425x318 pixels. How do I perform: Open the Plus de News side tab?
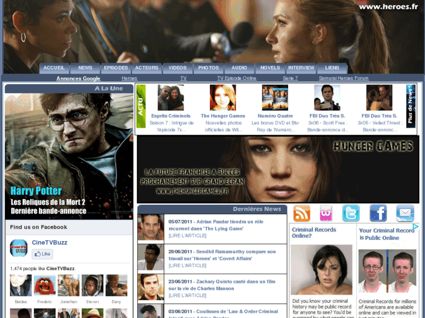410,106
